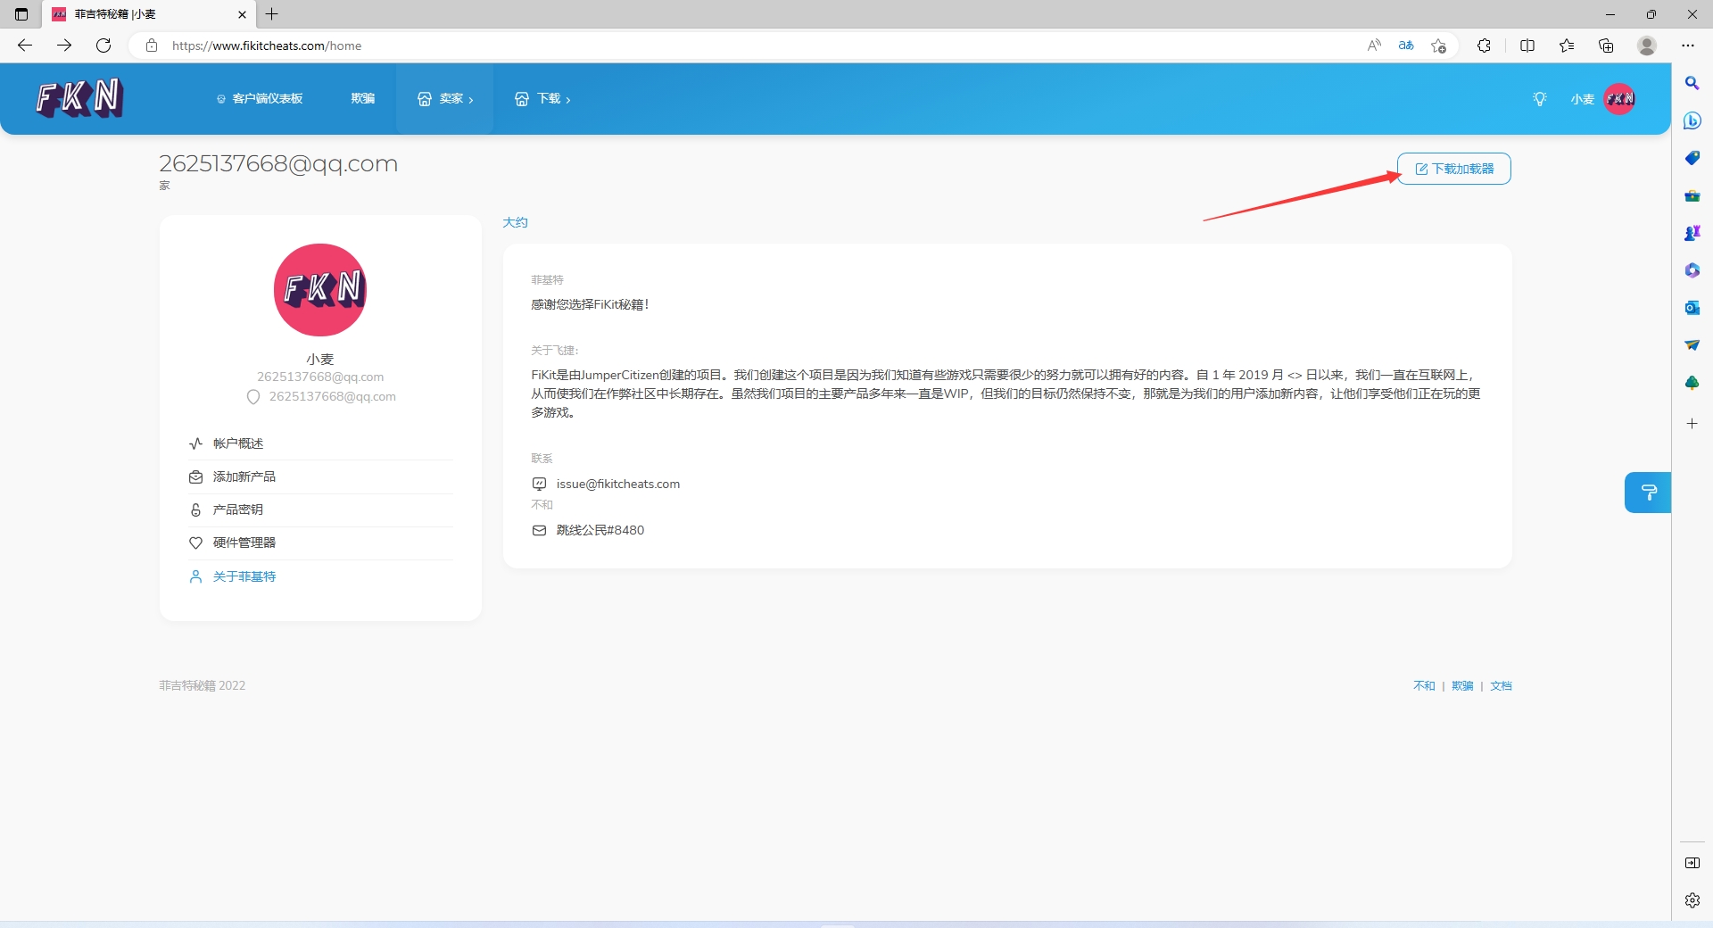Open the 文档 footer link
Image resolution: width=1713 pixels, height=928 pixels.
[1501, 685]
